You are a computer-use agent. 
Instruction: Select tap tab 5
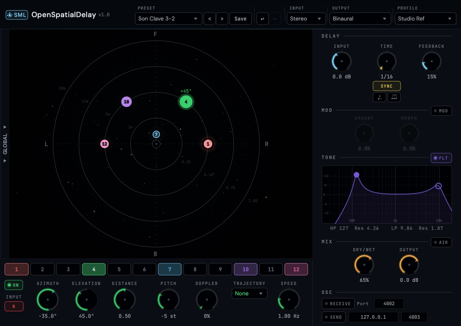tap(119, 269)
